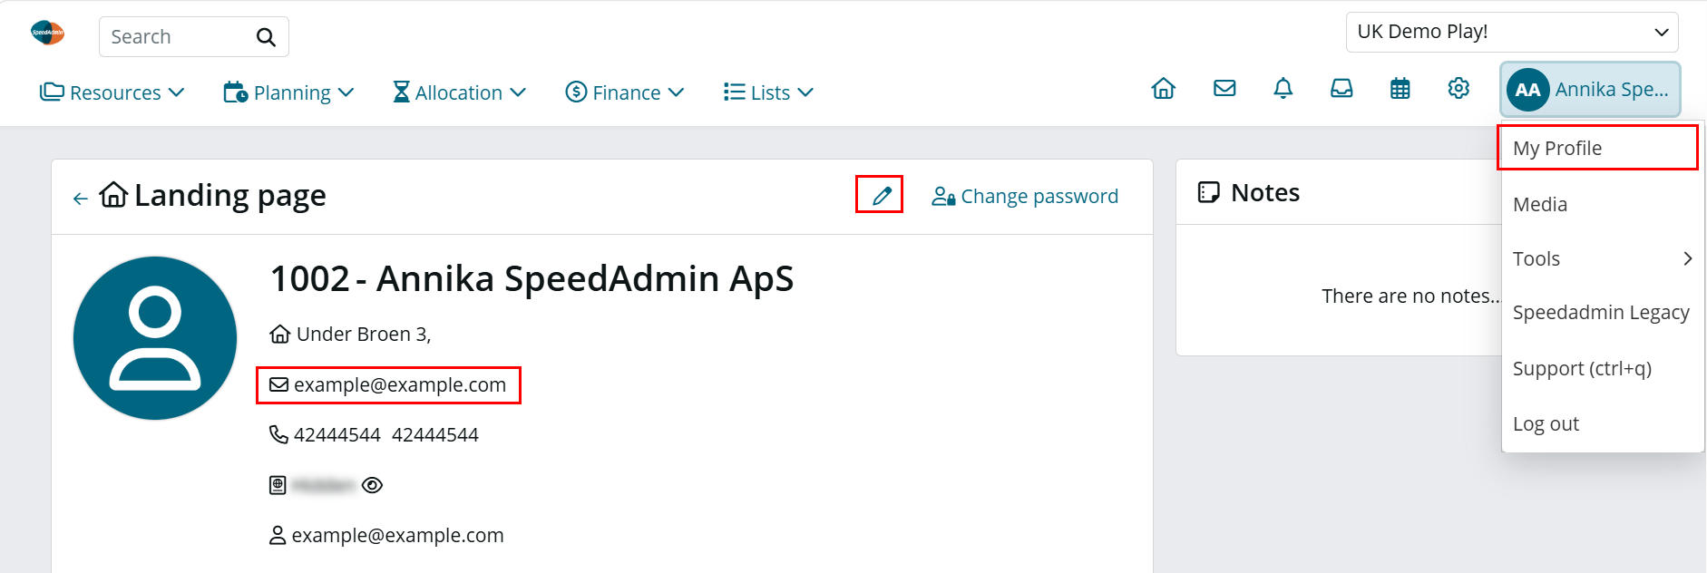This screenshot has height=573, width=1707.
Task: Reveal hidden ID with the eye icon
Action: pos(372,485)
